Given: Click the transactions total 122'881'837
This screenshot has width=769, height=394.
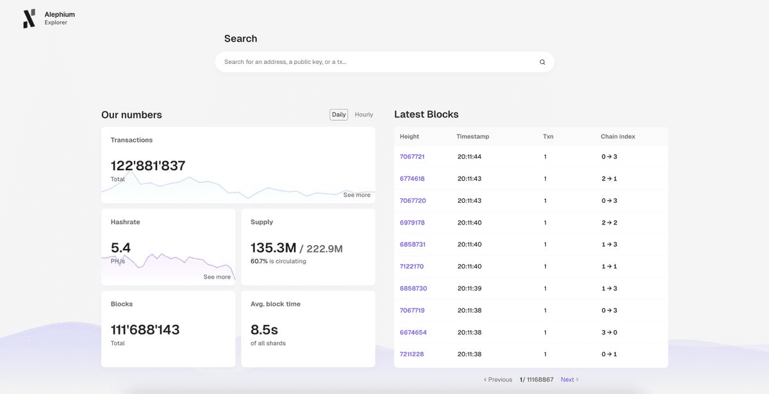Looking at the screenshot, I should 148,166.
